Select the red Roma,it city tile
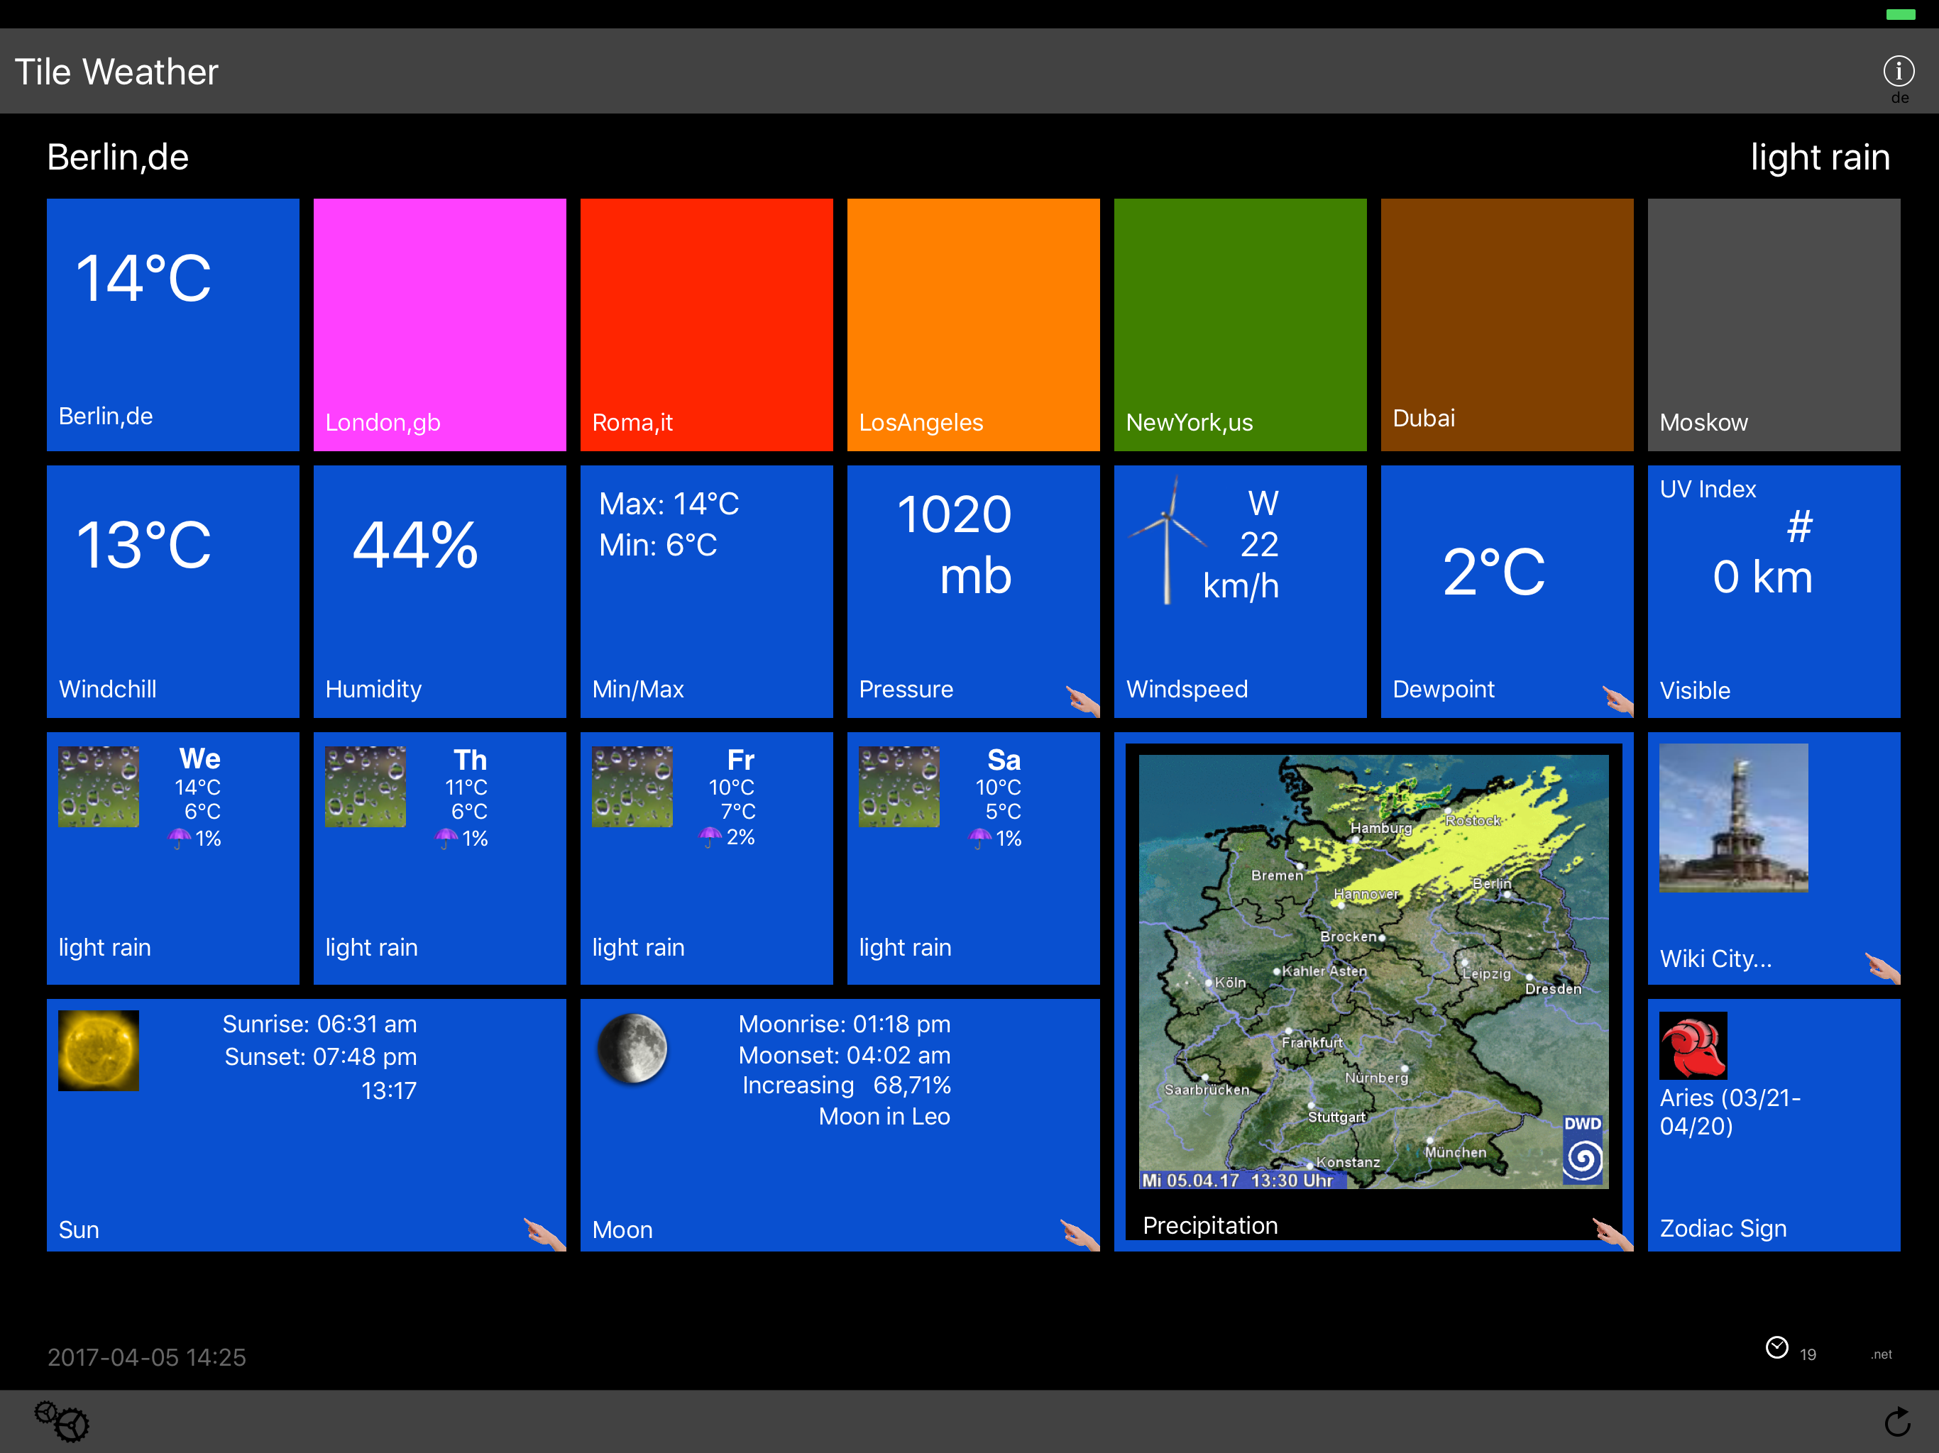 tap(705, 324)
